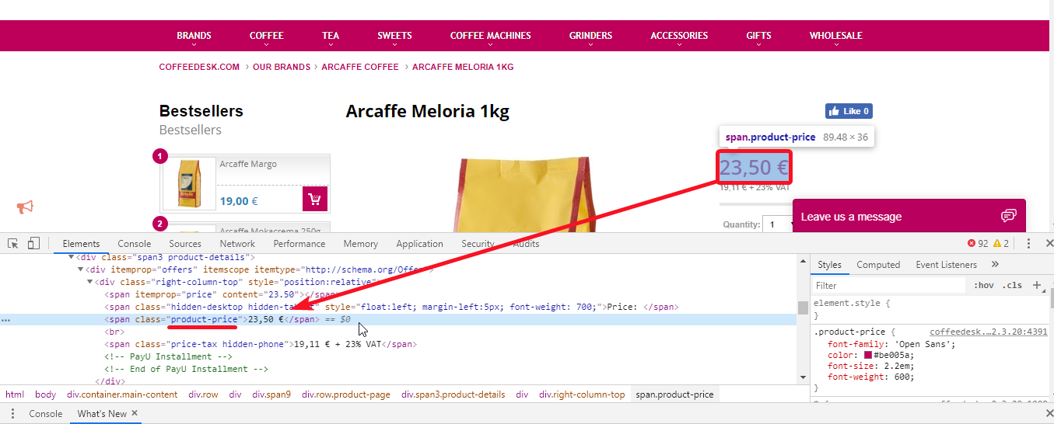
Task: Click the ellipsis beside the selected DOM row
Action: tap(6, 319)
